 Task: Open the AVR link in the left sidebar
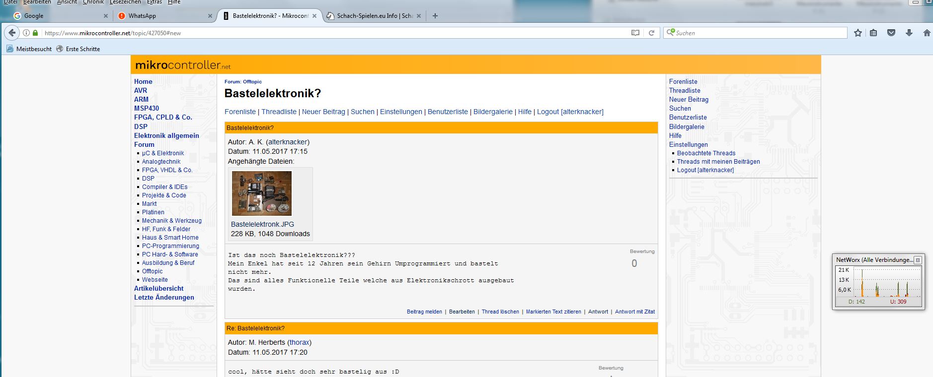coord(141,90)
